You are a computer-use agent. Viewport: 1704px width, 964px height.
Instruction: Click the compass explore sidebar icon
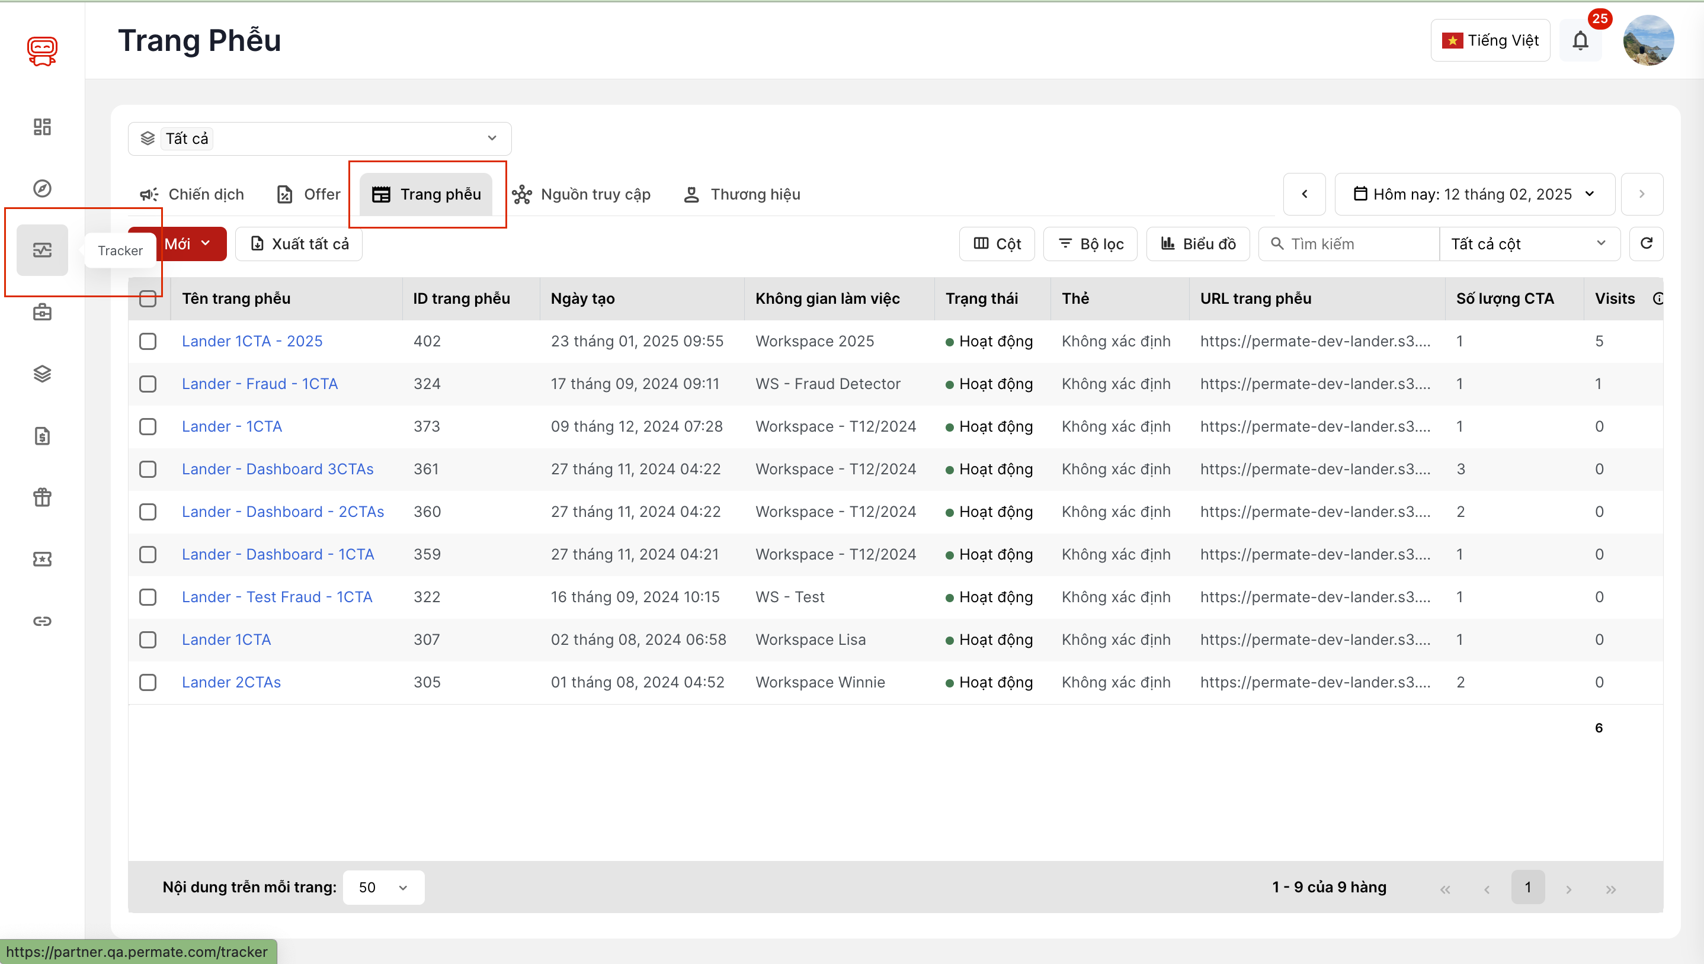[41, 188]
